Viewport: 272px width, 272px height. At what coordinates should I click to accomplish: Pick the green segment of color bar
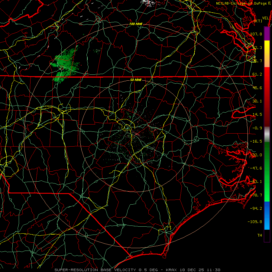pyautogui.click(x=267, y=172)
